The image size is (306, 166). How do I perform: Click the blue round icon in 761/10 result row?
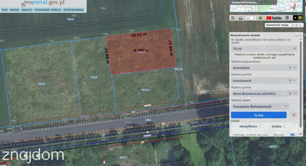[292, 135]
